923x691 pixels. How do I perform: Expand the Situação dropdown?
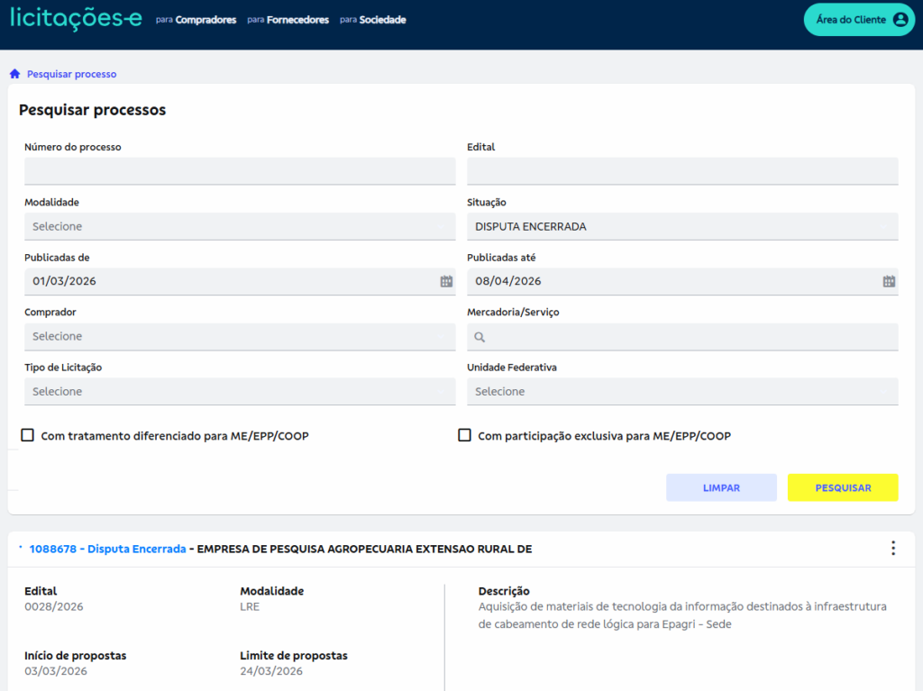click(681, 226)
